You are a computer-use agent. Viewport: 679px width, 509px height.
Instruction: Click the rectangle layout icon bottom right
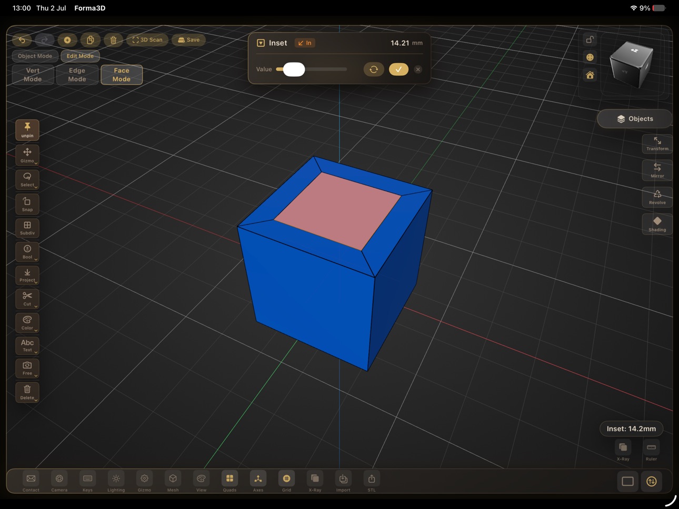point(627,481)
